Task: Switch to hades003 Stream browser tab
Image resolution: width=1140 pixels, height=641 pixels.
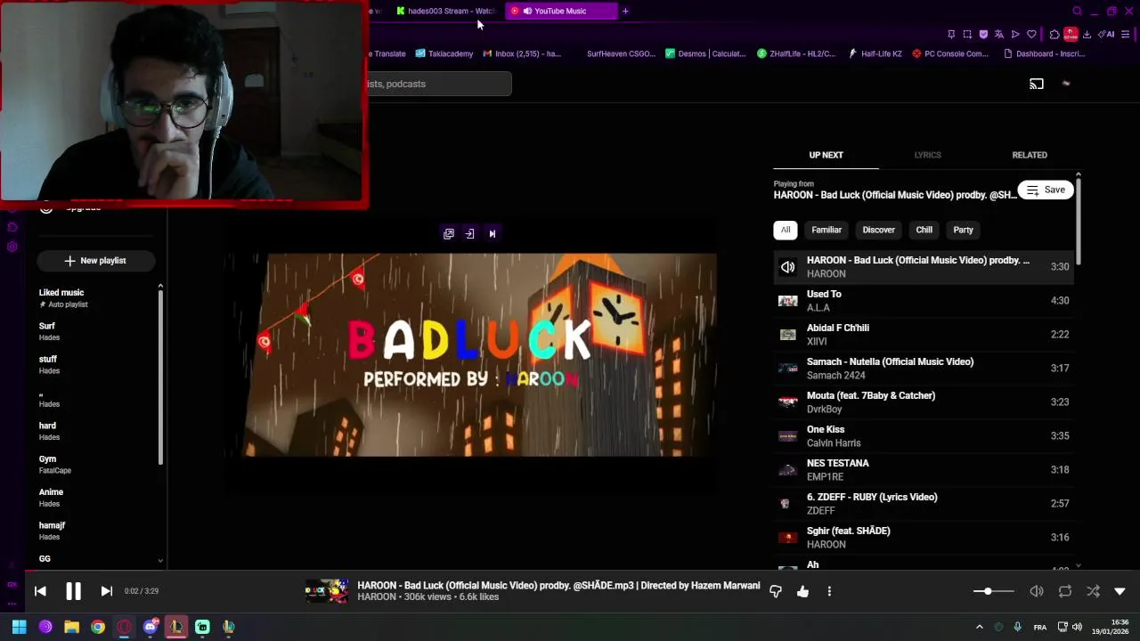Action: click(445, 11)
